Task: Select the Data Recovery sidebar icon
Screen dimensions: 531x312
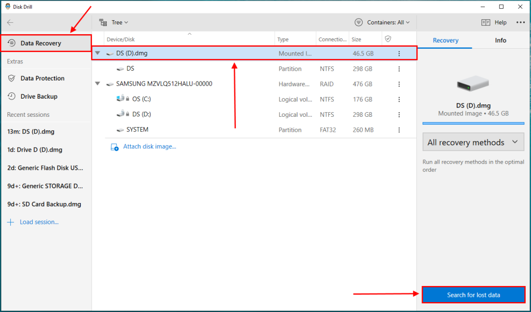Action: [x=12, y=44]
